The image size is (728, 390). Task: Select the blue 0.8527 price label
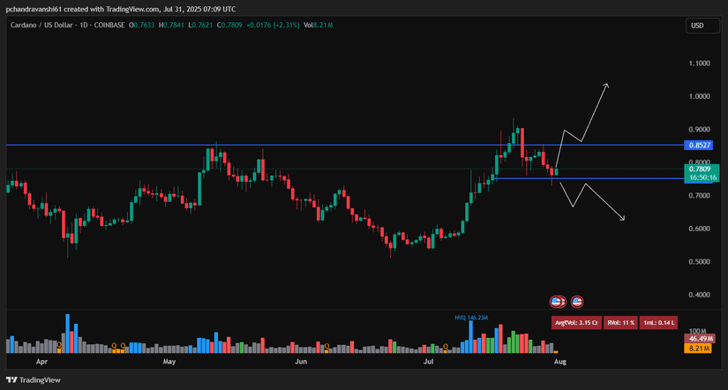(x=699, y=146)
